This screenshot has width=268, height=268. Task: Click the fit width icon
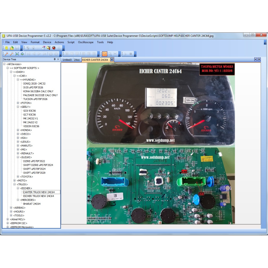point(23,54)
